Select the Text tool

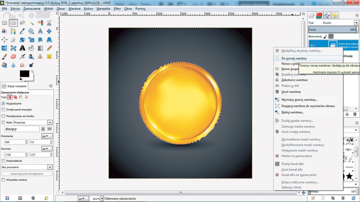click(x=22, y=48)
